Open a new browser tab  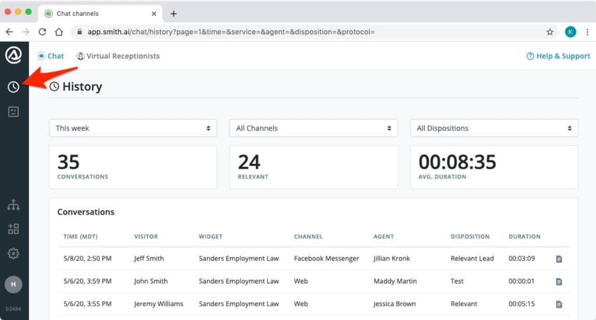click(x=174, y=14)
